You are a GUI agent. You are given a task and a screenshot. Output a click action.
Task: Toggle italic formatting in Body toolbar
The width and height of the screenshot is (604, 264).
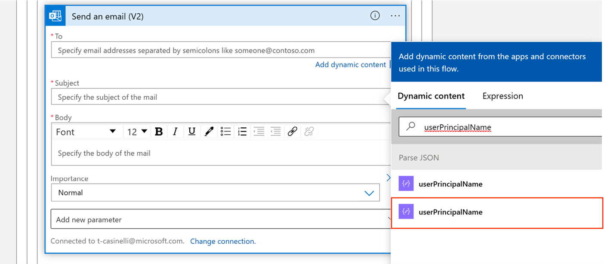[175, 132]
